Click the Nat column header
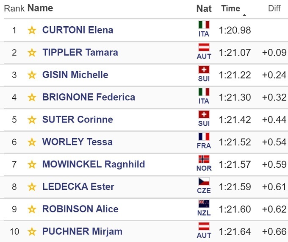 tap(204, 8)
